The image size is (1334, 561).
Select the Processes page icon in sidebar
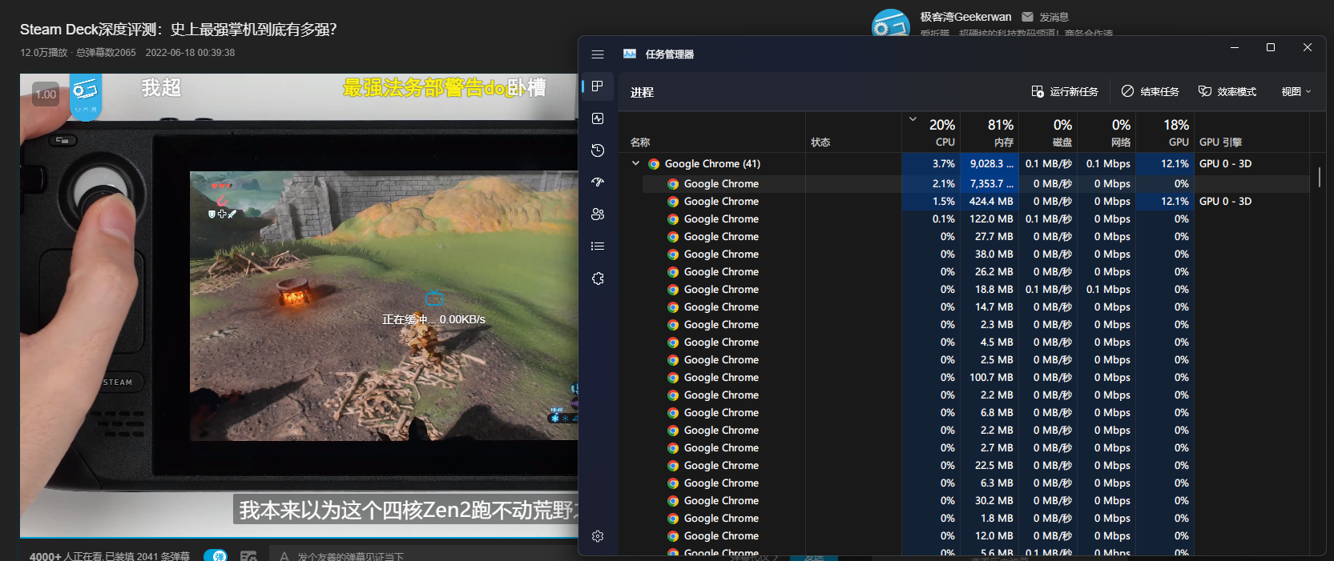[598, 86]
